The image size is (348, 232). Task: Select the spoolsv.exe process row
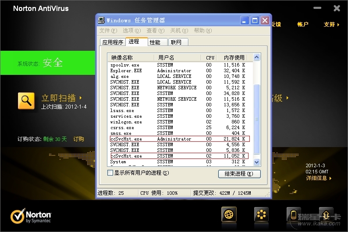pyautogui.click(x=180, y=65)
